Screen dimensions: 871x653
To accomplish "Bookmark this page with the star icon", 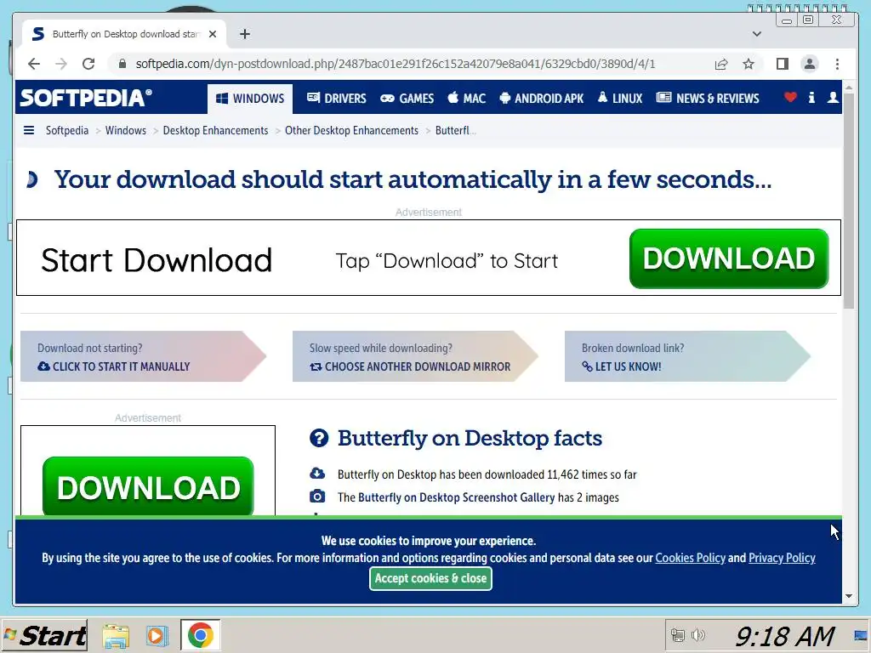I will pyautogui.click(x=749, y=64).
